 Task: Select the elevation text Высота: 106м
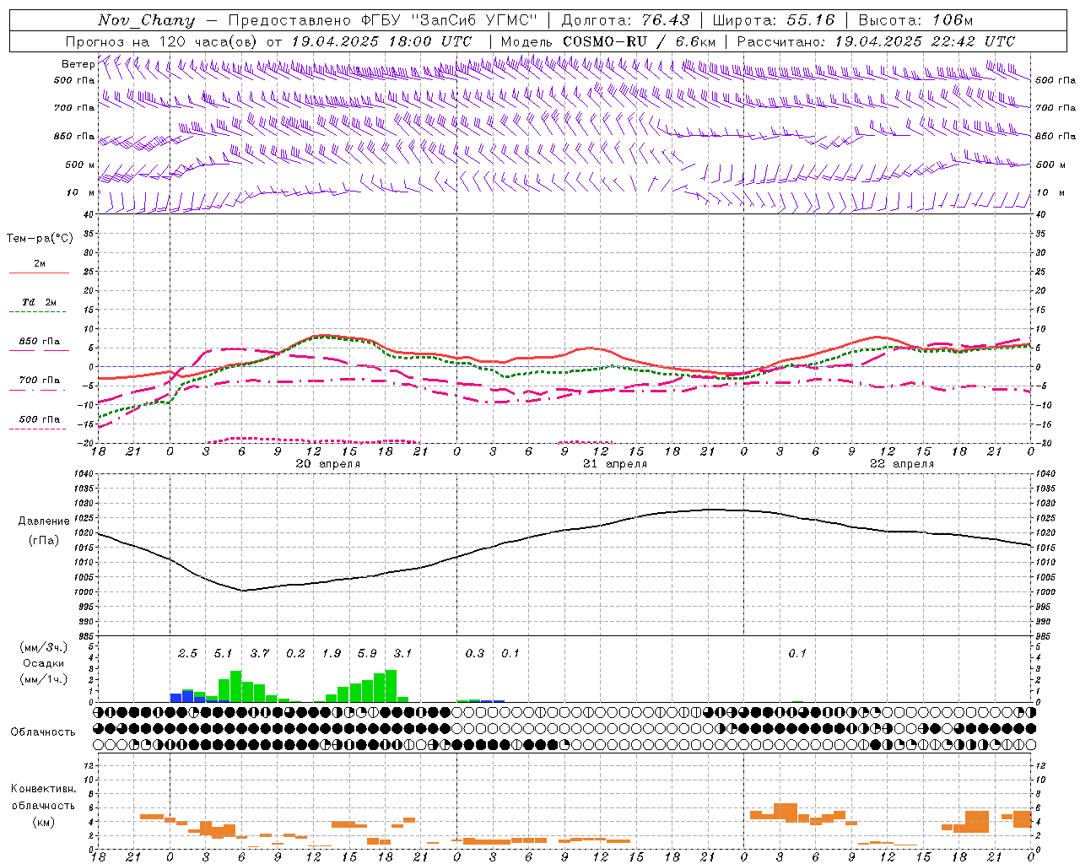tap(915, 20)
